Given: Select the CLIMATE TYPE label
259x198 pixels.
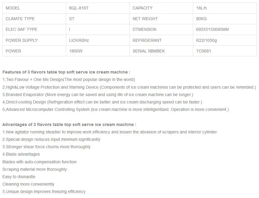Looking at the screenshot, I should click(20, 19).
